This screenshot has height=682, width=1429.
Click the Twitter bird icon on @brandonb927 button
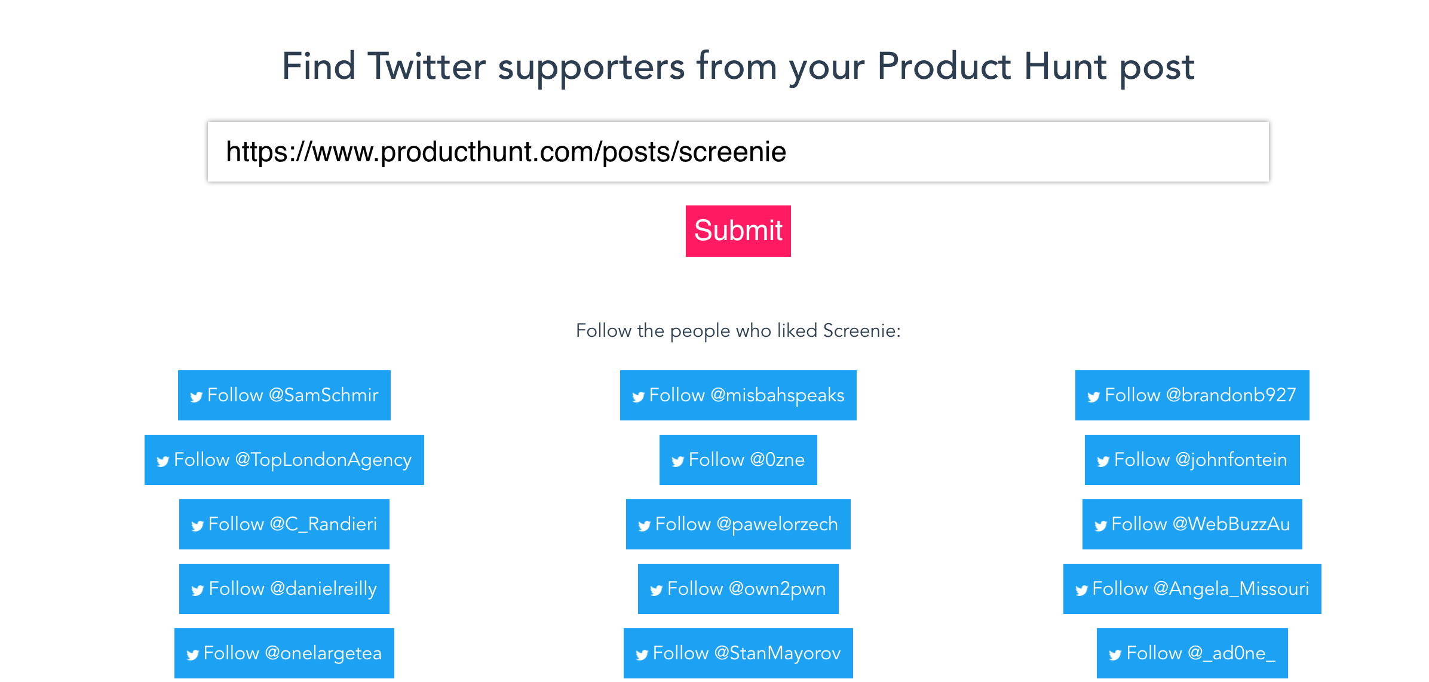pyautogui.click(x=1093, y=395)
